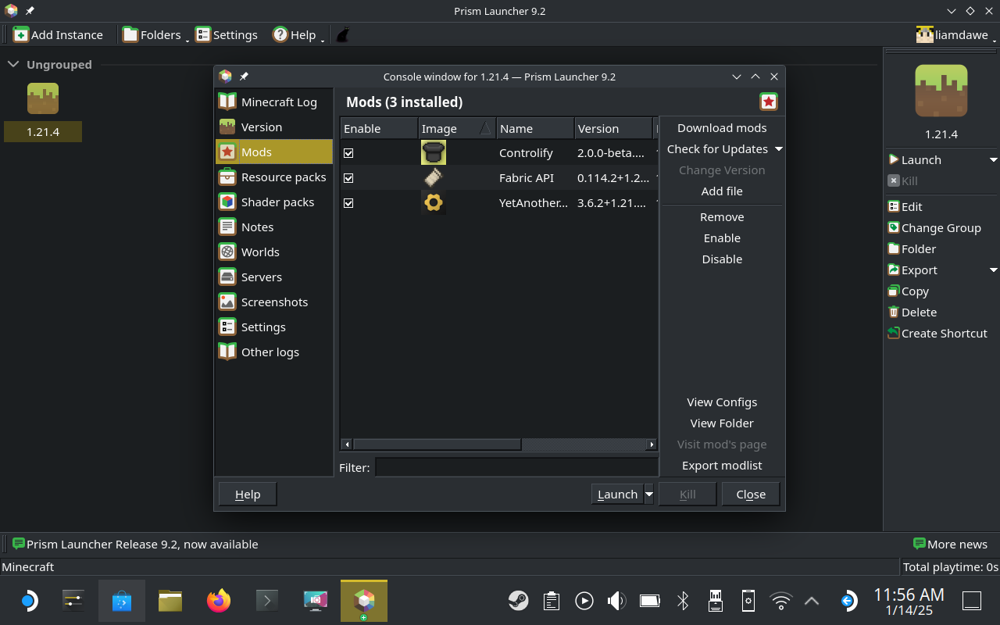Open the dropdown arrow next to Launch button
The height and width of the screenshot is (625, 1000).
click(648, 494)
